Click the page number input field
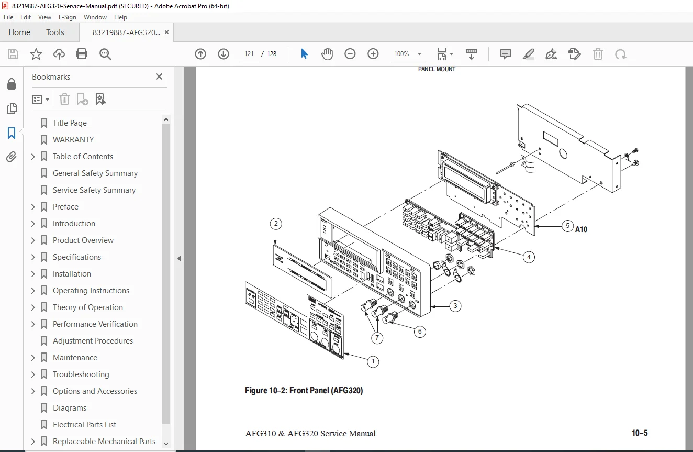The width and height of the screenshot is (693, 452). pos(249,54)
